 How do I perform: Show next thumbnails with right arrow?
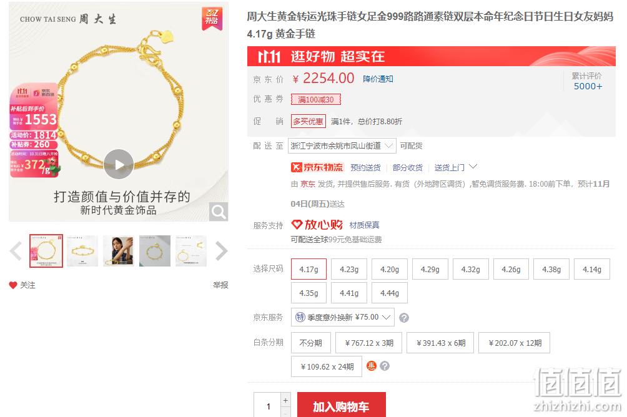tap(221, 251)
